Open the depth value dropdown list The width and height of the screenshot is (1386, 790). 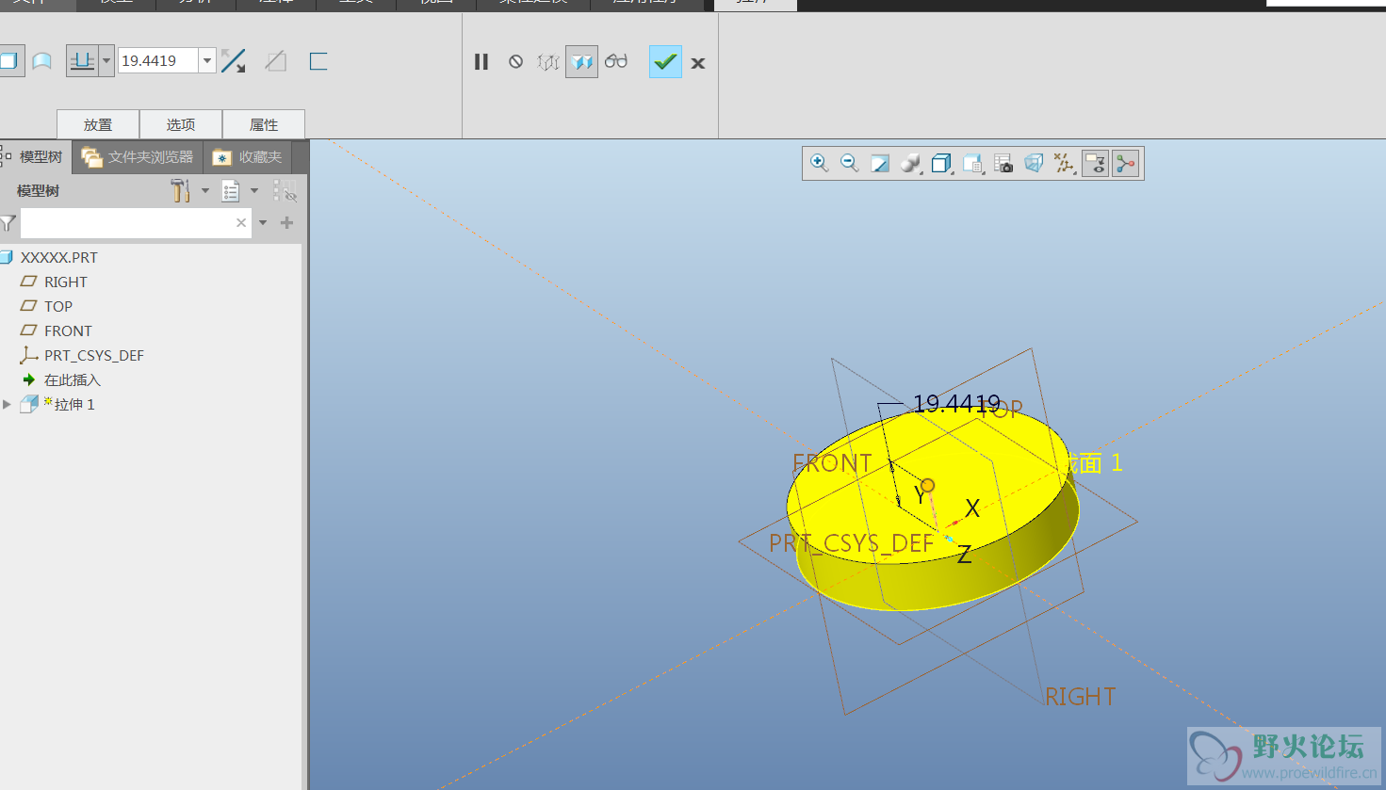coord(207,61)
